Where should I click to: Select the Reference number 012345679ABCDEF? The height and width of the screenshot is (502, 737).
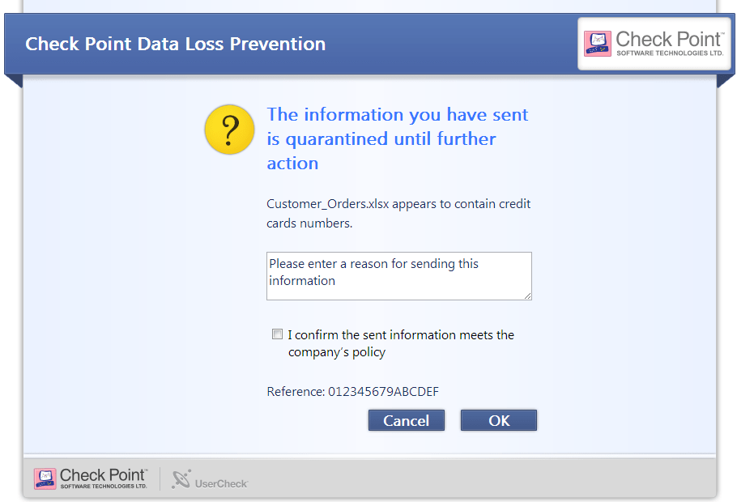coord(384,391)
